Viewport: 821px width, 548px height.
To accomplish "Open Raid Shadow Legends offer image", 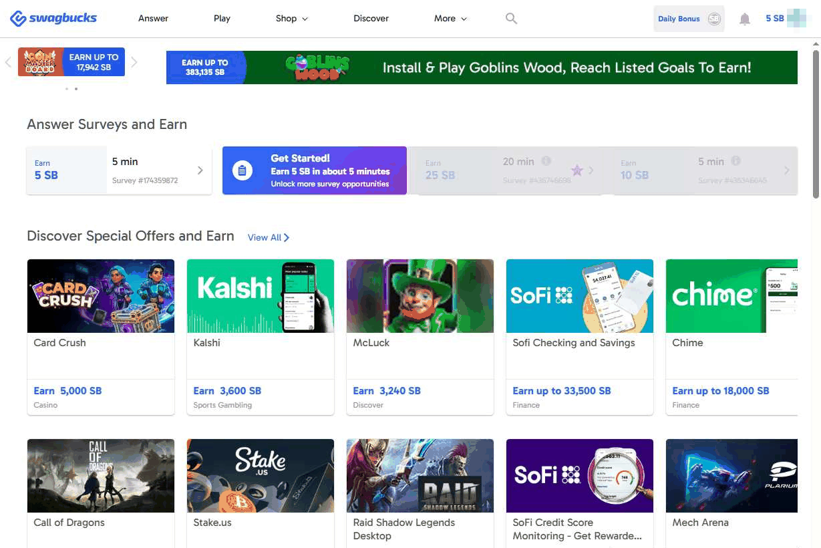I will (420, 476).
